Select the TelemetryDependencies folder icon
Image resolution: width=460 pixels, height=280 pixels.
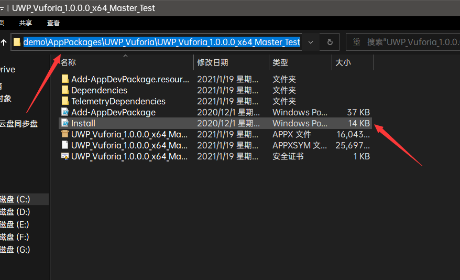[x=65, y=101]
